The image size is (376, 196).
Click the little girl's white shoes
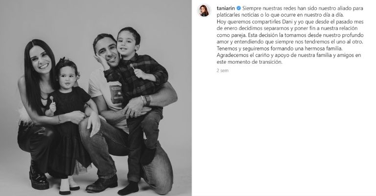(x=69, y=185)
